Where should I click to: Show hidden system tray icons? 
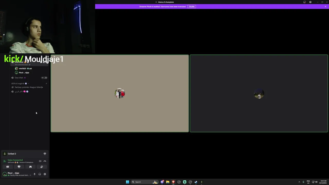[299, 182]
